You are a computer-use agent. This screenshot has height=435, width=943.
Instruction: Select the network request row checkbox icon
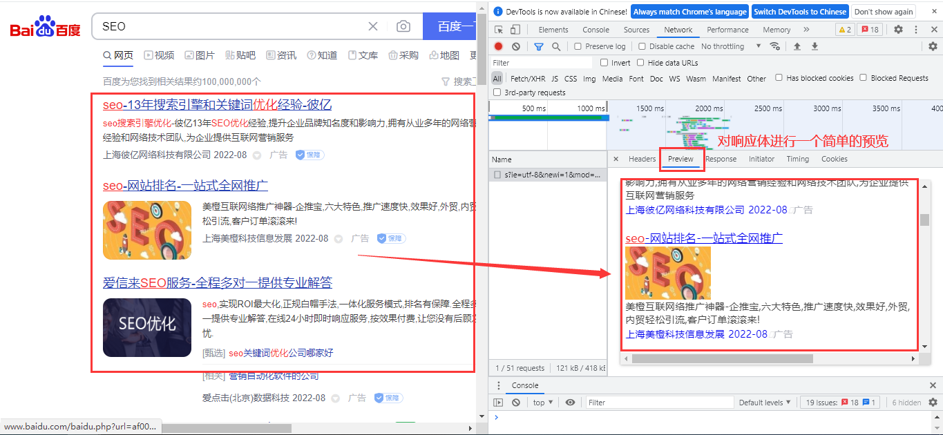coord(497,175)
